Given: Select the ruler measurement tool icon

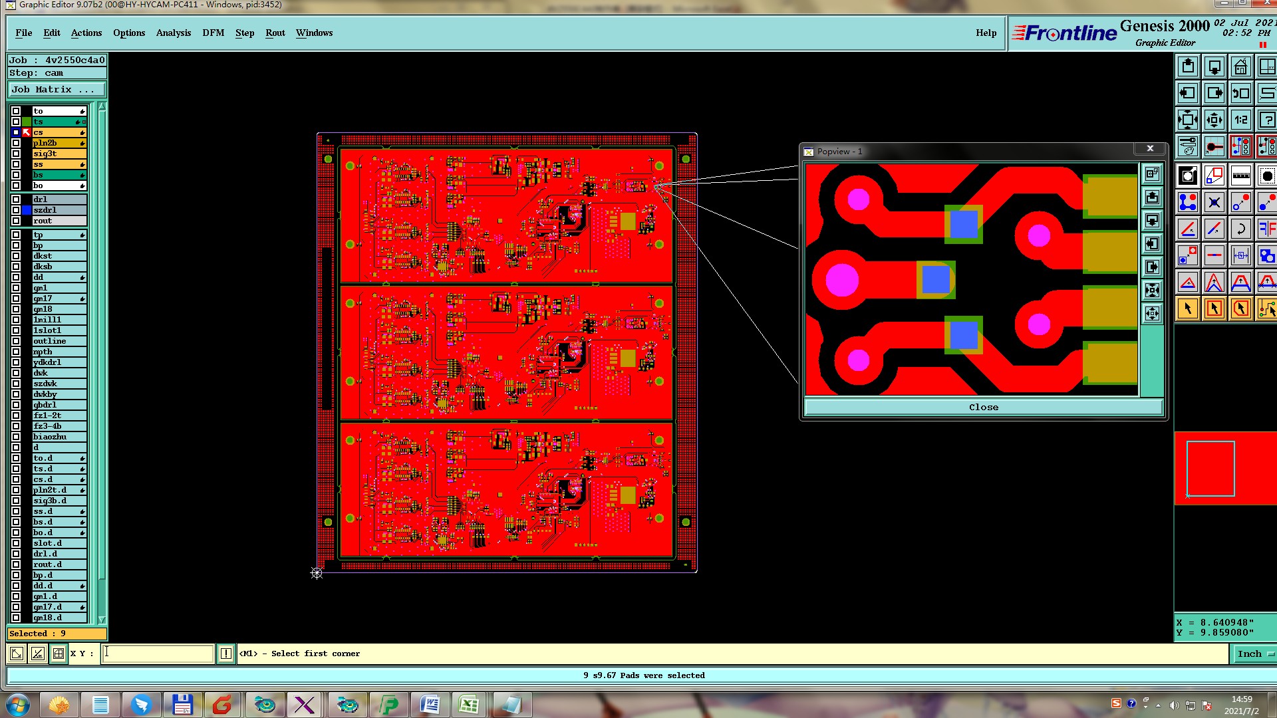Looking at the screenshot, I should coord(1240,176).
